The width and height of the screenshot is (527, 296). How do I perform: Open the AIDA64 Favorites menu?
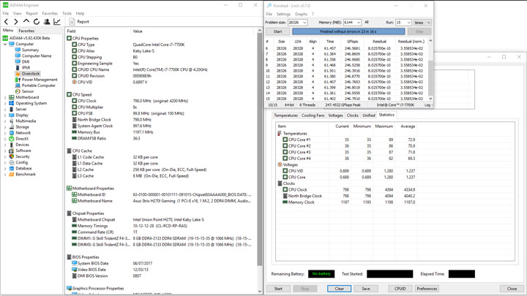point(50,13)
